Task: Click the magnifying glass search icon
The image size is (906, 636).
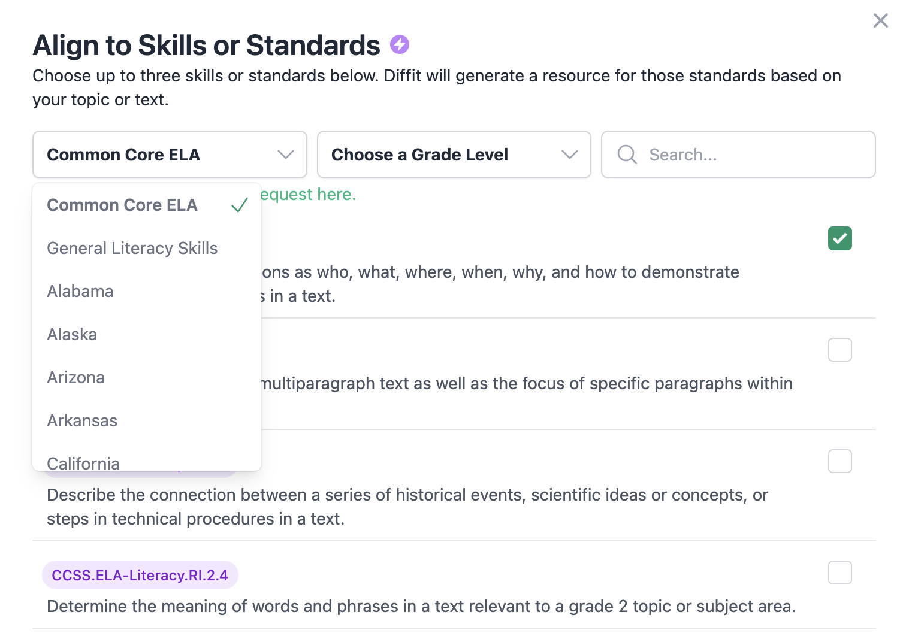Action: 627,155
